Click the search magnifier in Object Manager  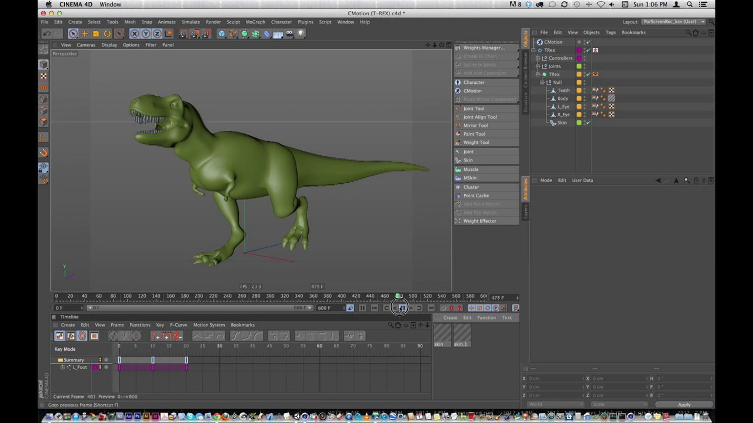coord(688,33)
